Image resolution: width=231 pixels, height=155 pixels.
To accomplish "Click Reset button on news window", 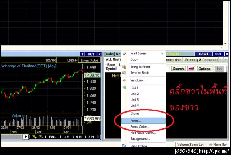I will point(203,54).
